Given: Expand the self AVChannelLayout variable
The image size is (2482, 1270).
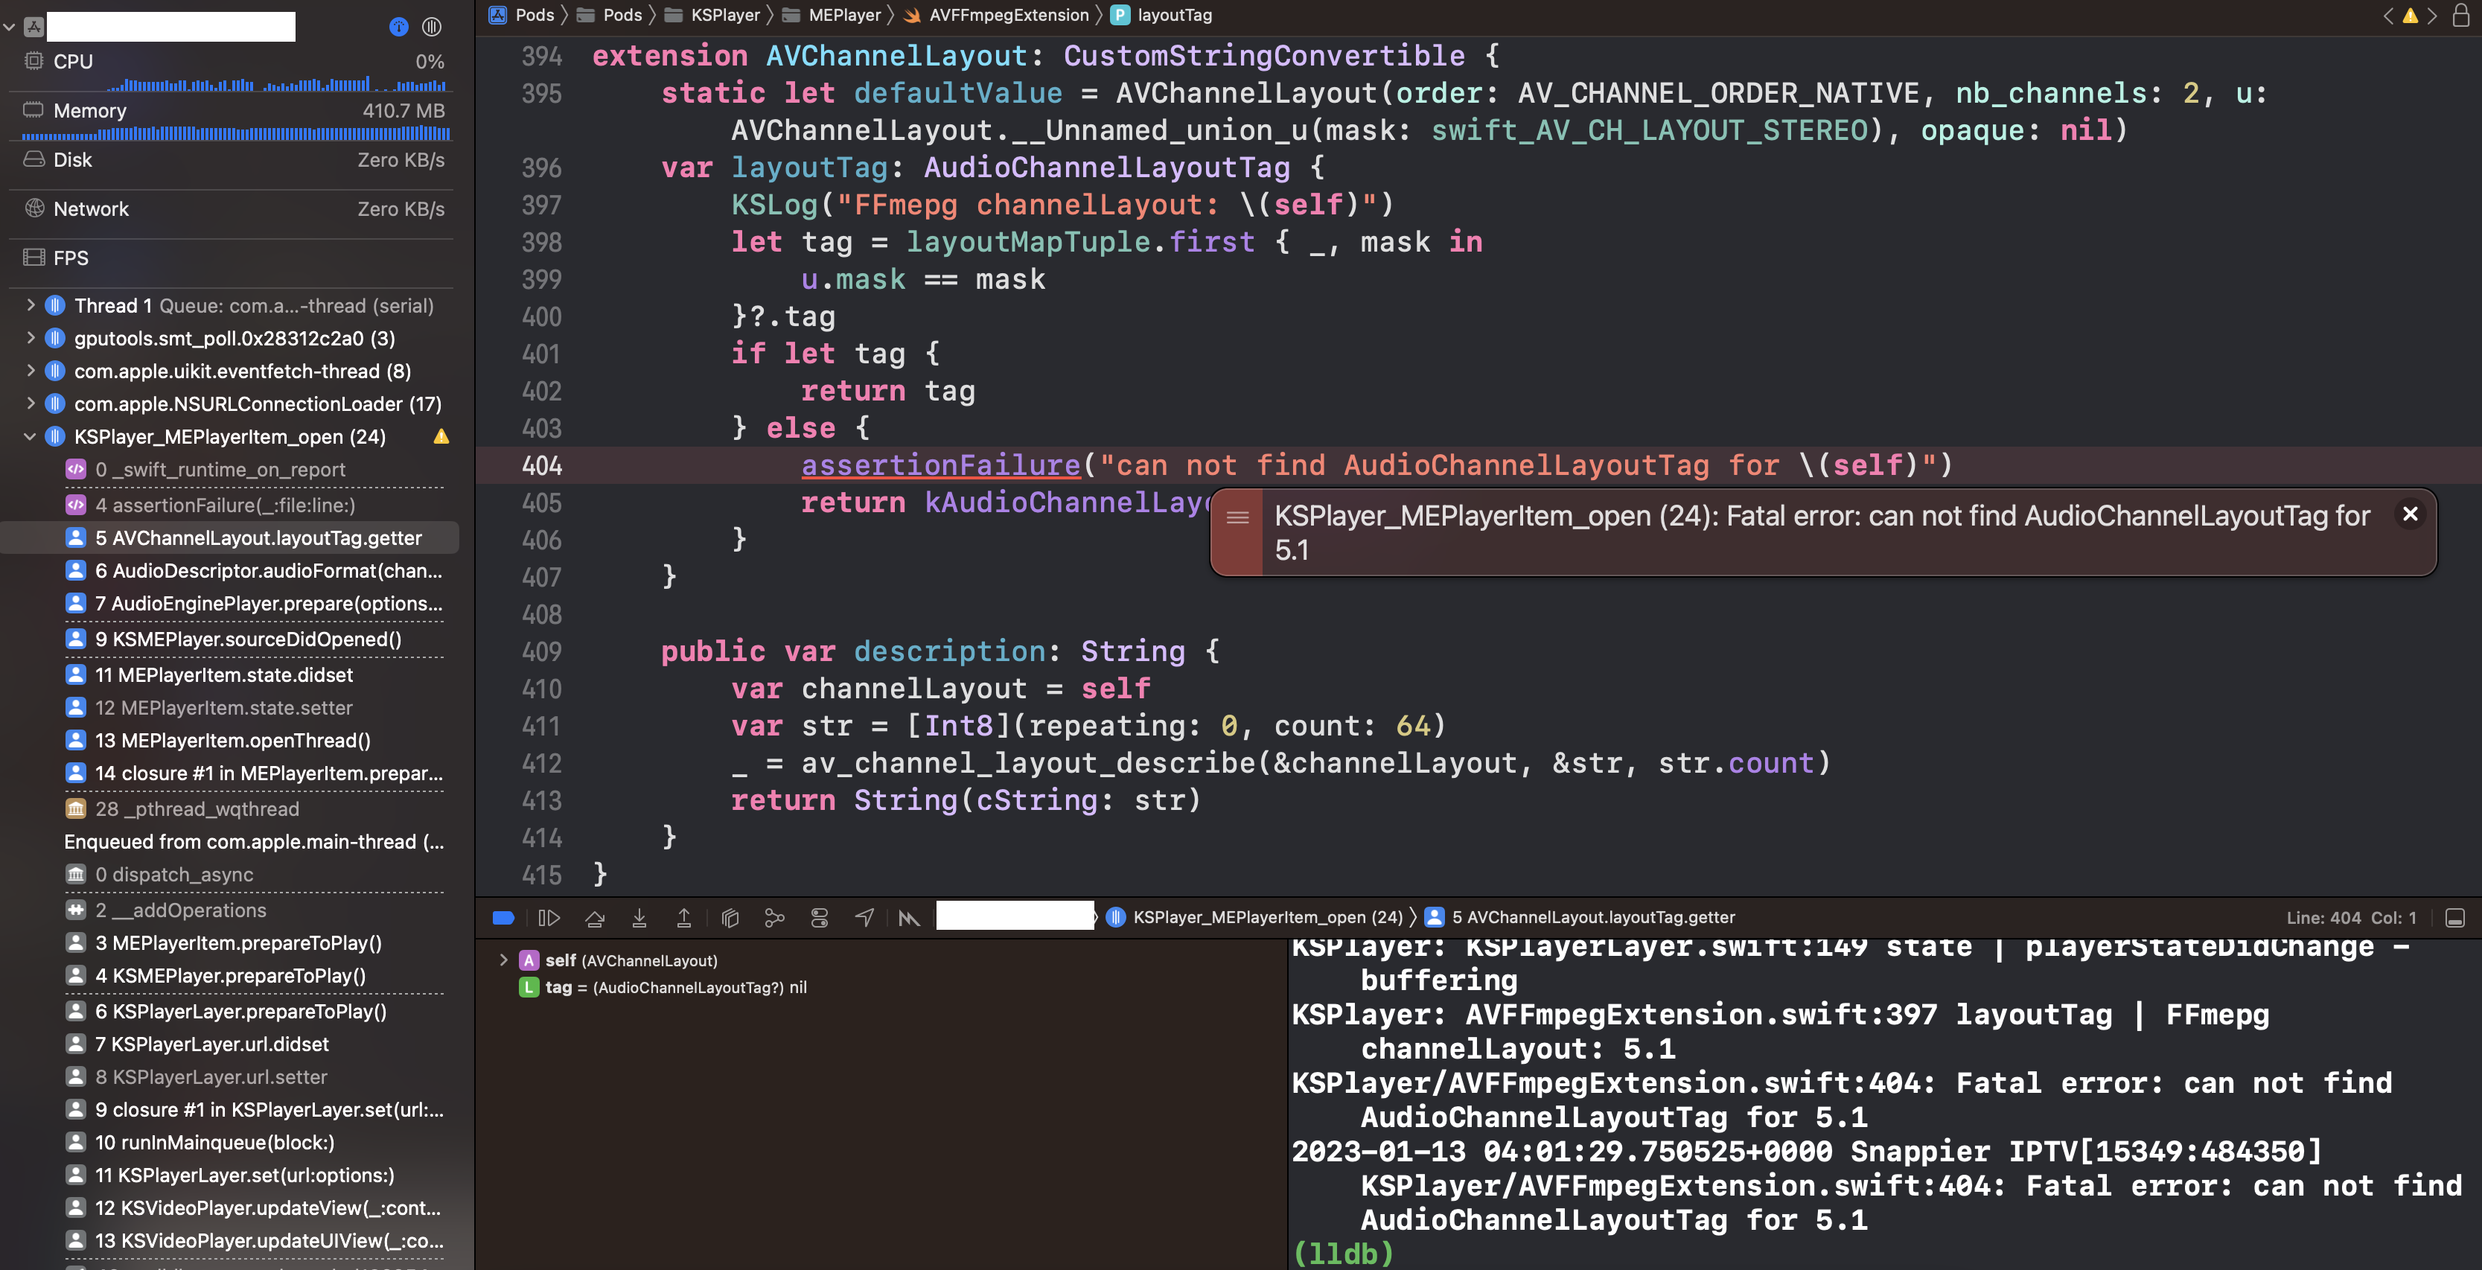Looking at the screenshot, I should pos(504,961).
